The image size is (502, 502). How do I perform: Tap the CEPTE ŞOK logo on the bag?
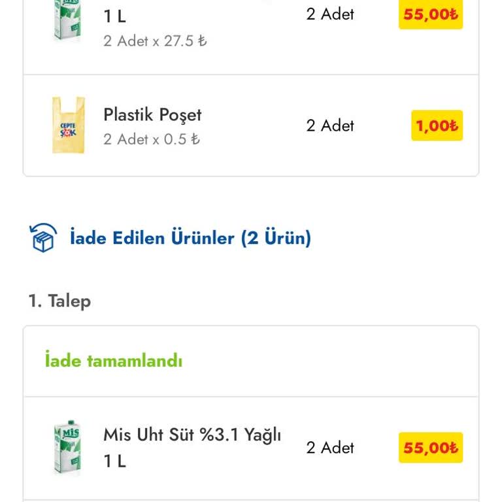68,129
